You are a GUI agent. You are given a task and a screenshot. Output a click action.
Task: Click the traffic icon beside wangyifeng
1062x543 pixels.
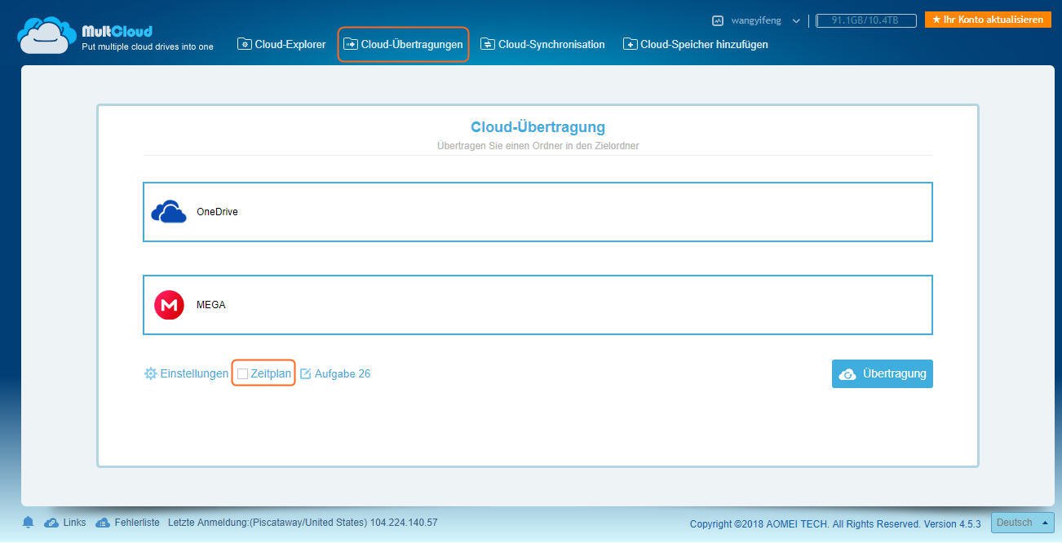[718, 20]
